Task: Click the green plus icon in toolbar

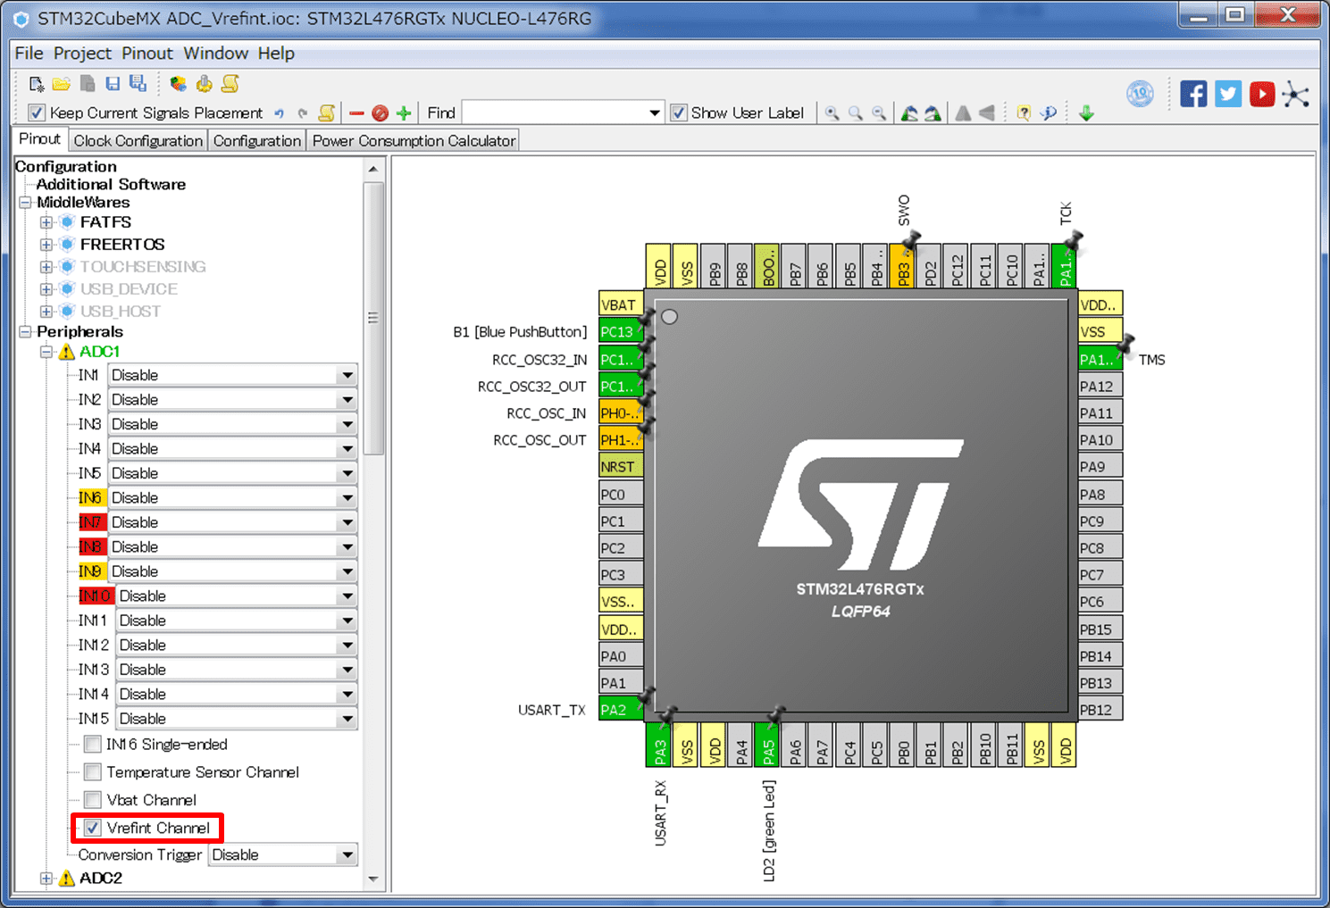Action: click(404, 113)
